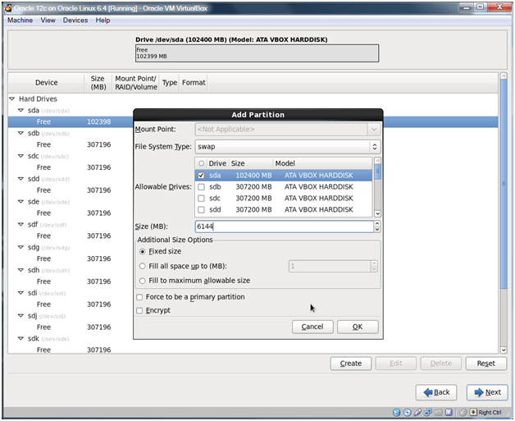Collapse the Hard Drives tree node

(12, 98)
